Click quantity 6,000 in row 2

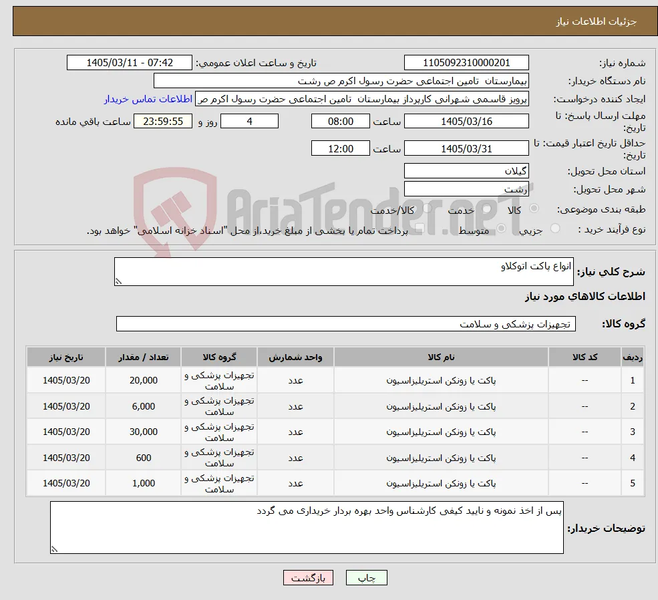click(x=143, y=406)
